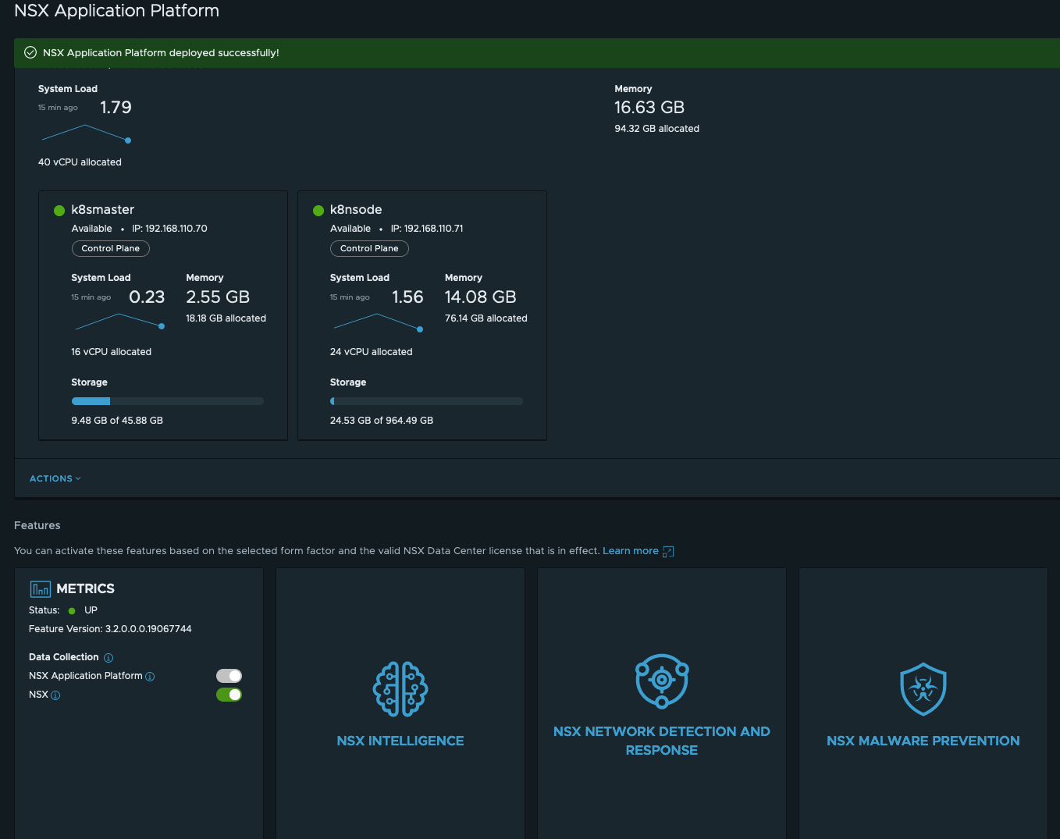The height and width of the screenshot is (839, 1060).
Task: Expand the ACTIONS dropdown
Action: tap(55, 478)
